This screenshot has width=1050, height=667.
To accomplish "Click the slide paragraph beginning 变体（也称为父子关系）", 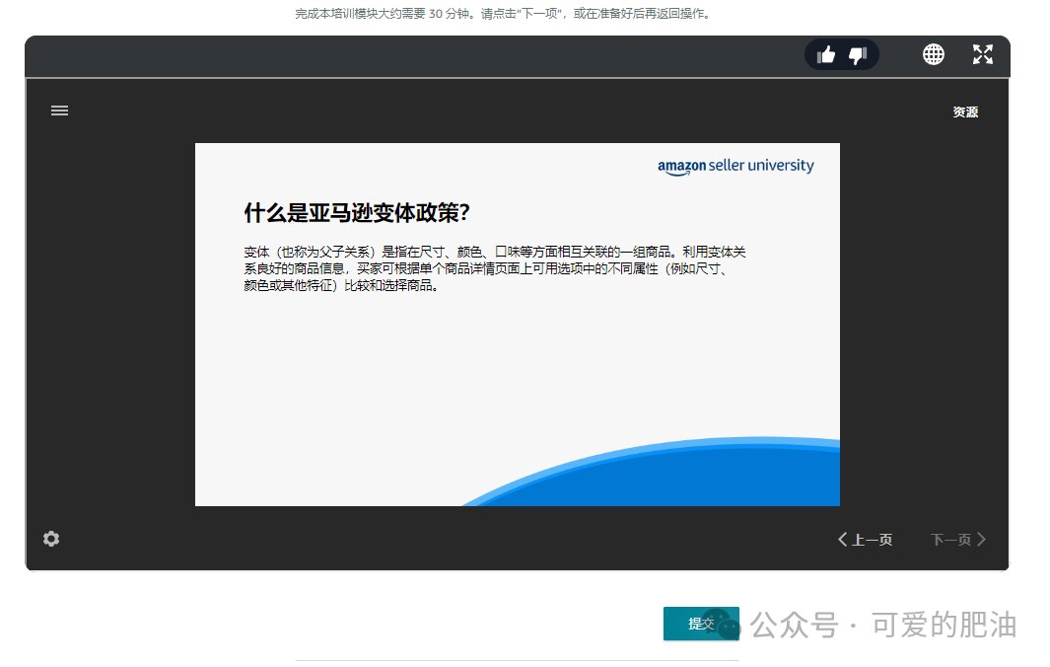I will pyautogui.click(x=494, y=268).
